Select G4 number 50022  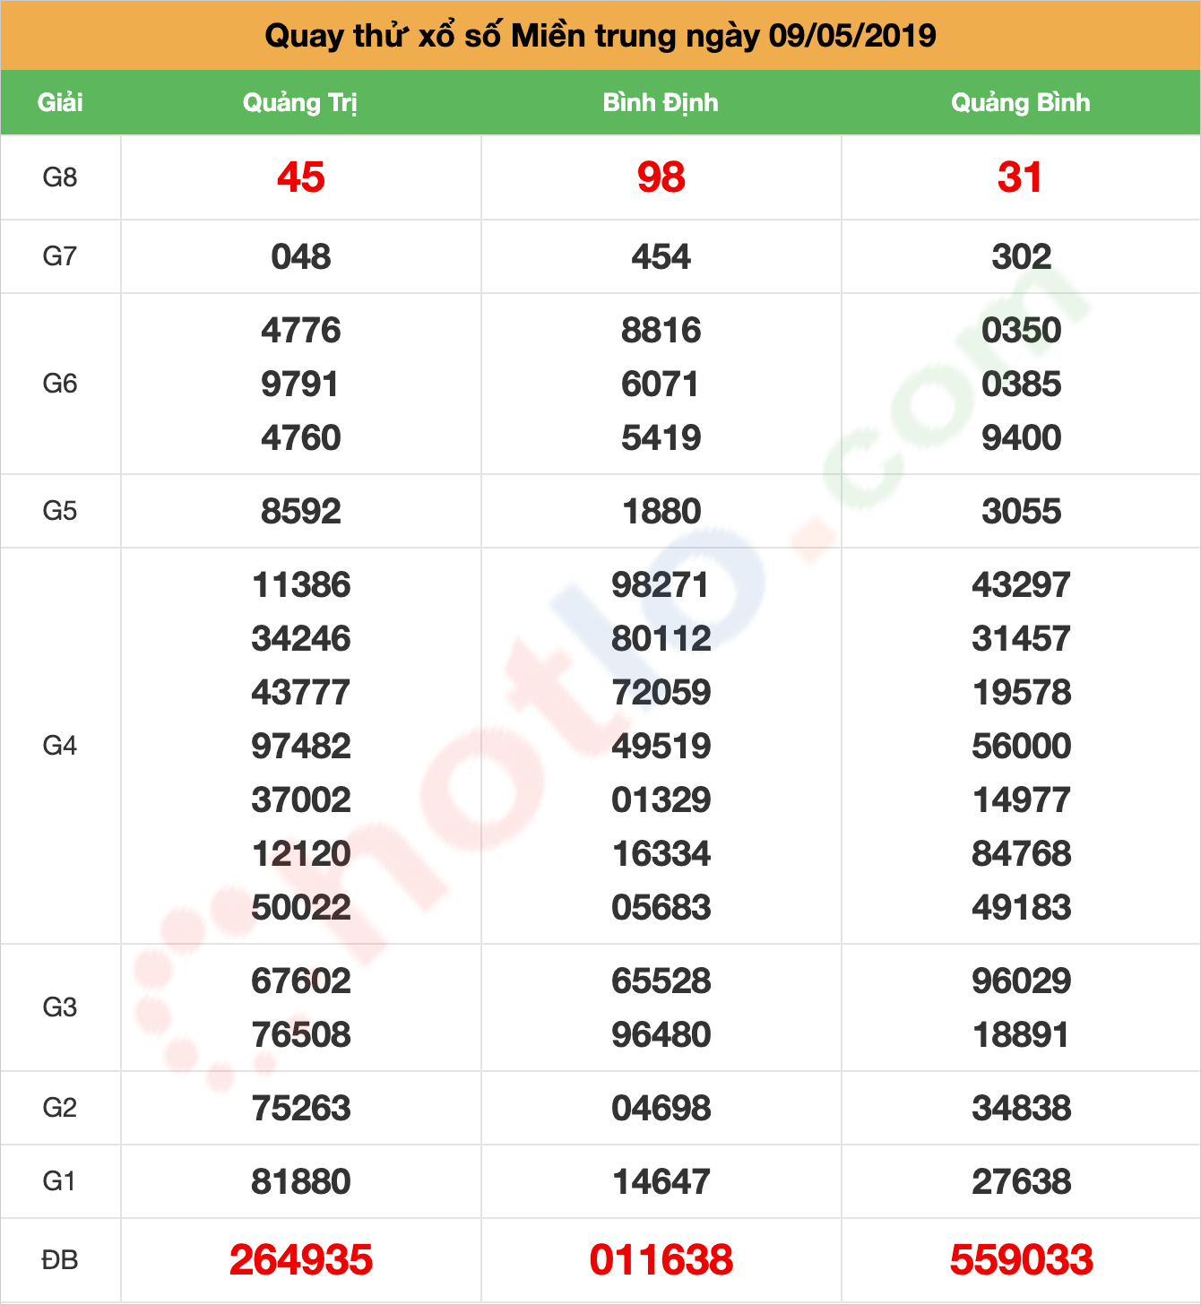click(301, 908)
